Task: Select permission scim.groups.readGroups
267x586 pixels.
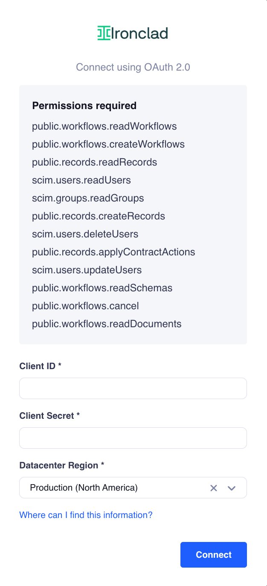Action: pos(88,198)
